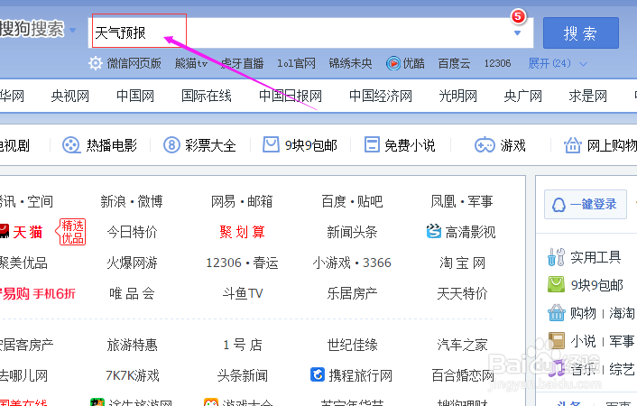637x406 pixels.
Task: Open the 汽车之家 link
Action: tap(462, 345)
